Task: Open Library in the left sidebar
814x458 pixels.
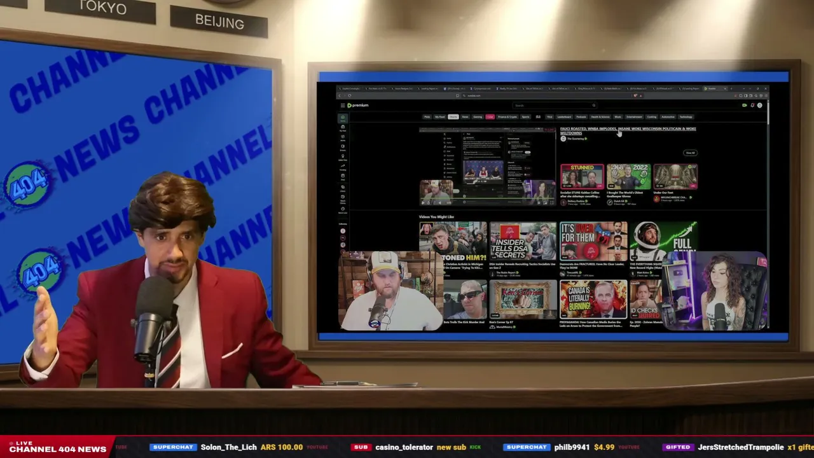Action: click(343, 188)
